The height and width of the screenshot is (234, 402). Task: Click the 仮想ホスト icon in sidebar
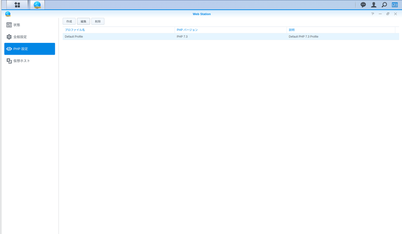tap(9, 61)
